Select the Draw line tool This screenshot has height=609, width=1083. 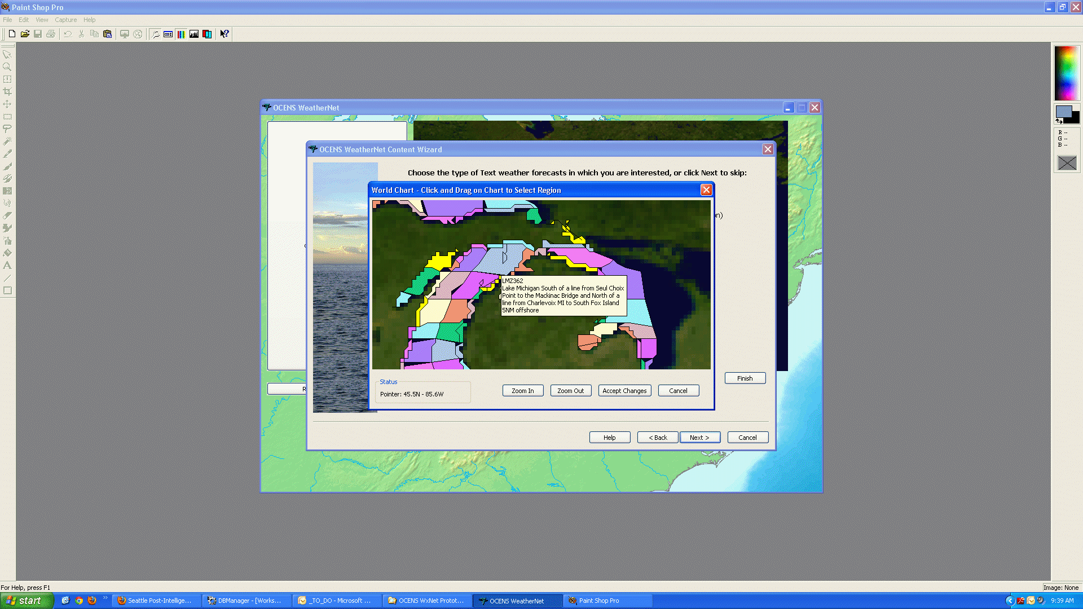[7, 277]
